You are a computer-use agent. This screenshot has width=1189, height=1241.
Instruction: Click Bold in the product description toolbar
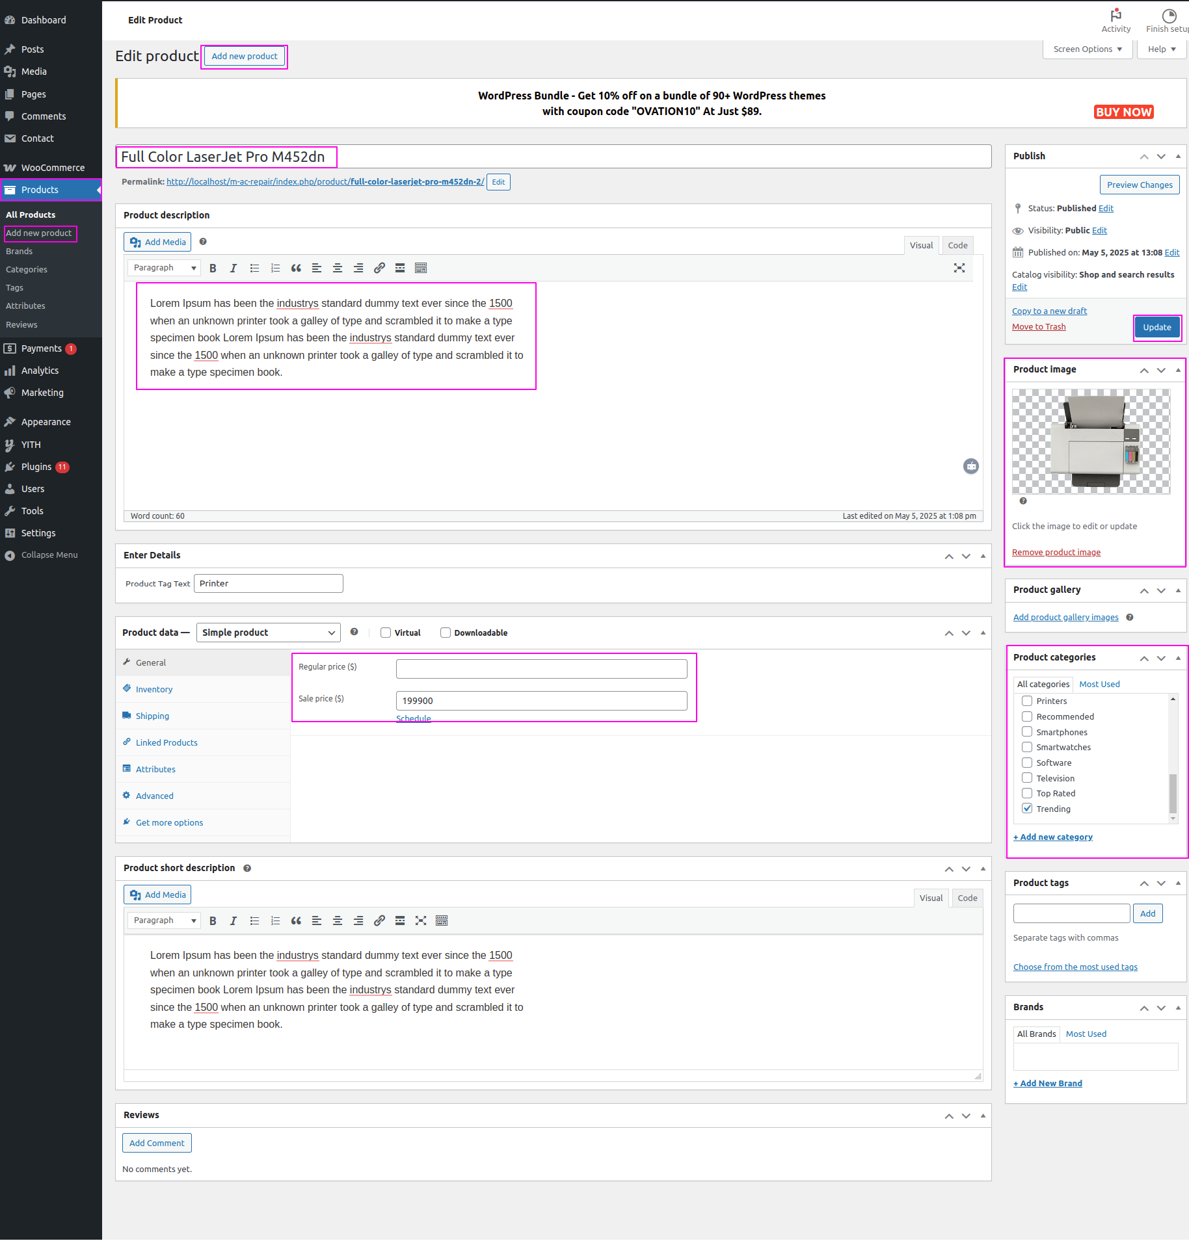pos(213,268)
